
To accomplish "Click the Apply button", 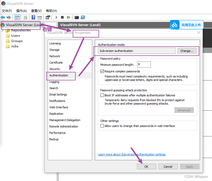I will 190,167.
